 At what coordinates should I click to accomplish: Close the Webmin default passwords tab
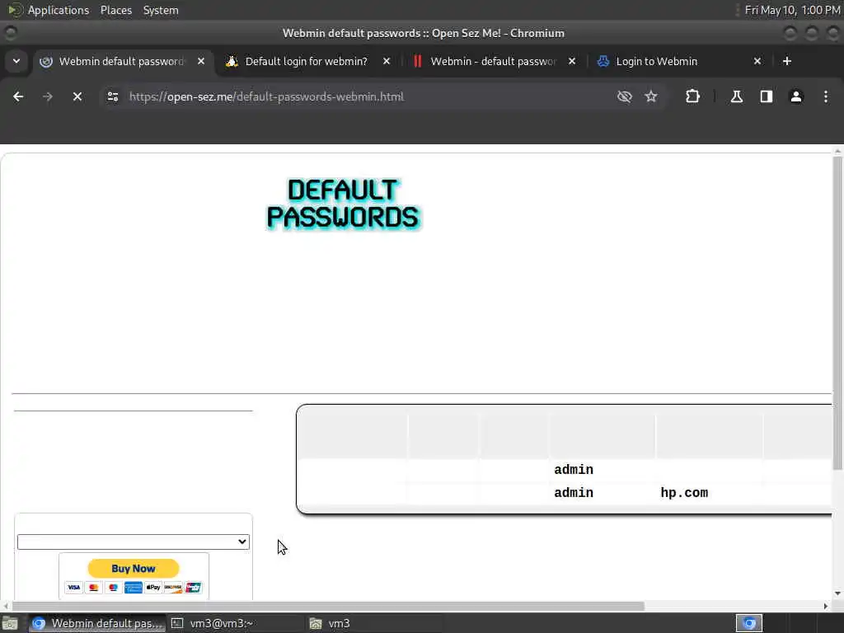(x=201, y=61)
